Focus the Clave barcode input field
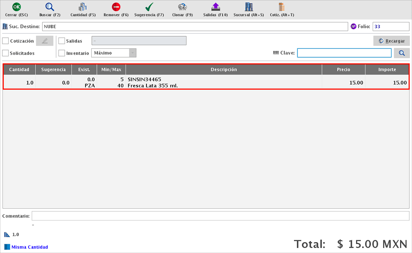The height and width of the screenshot is (253, 412). click(x=344, y=53)
